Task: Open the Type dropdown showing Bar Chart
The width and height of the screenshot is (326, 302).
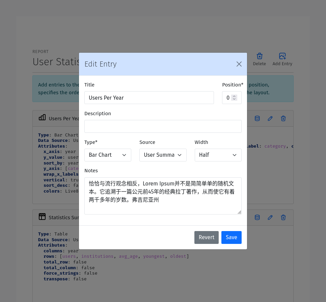Action: pos(108,155)
